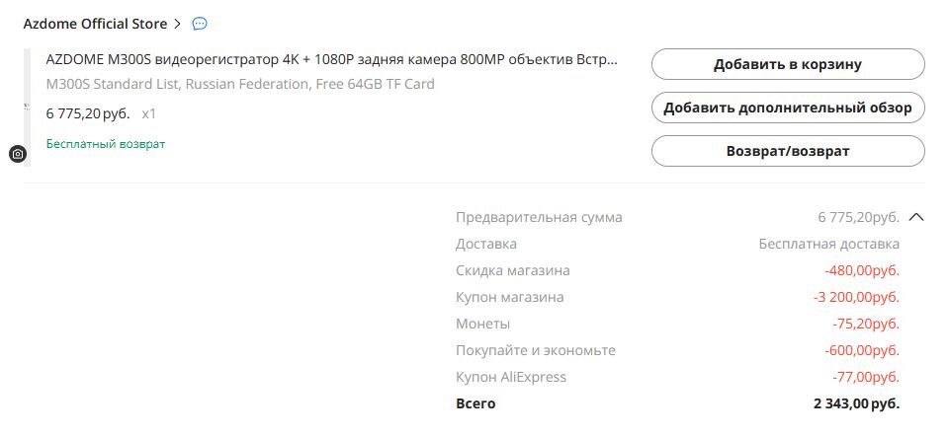Click the "Предварительная сумма" label

click(539, 217)
